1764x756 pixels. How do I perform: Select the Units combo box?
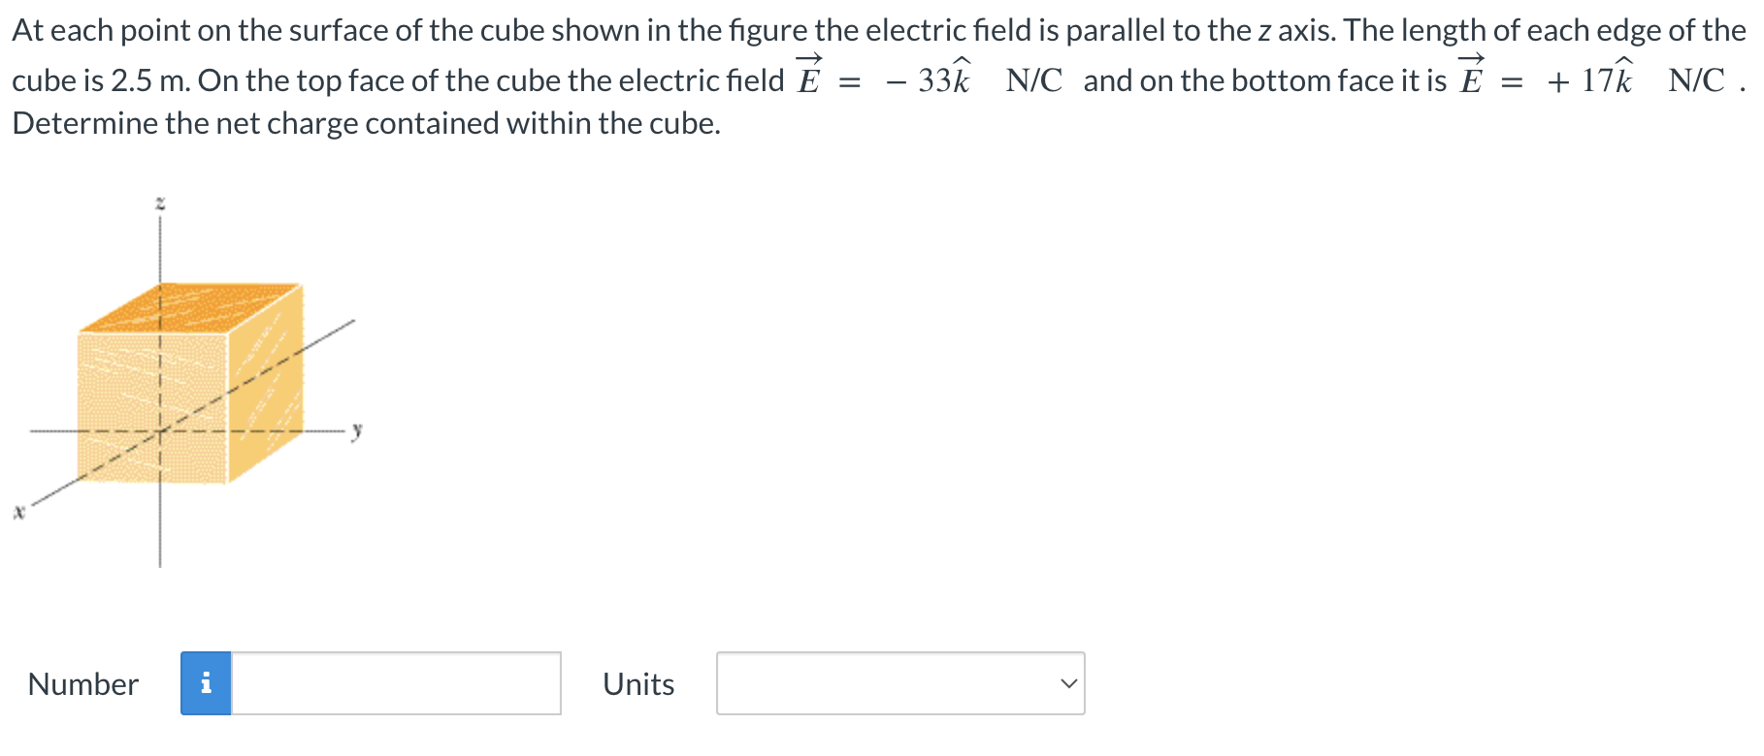[x=902, y=685]
